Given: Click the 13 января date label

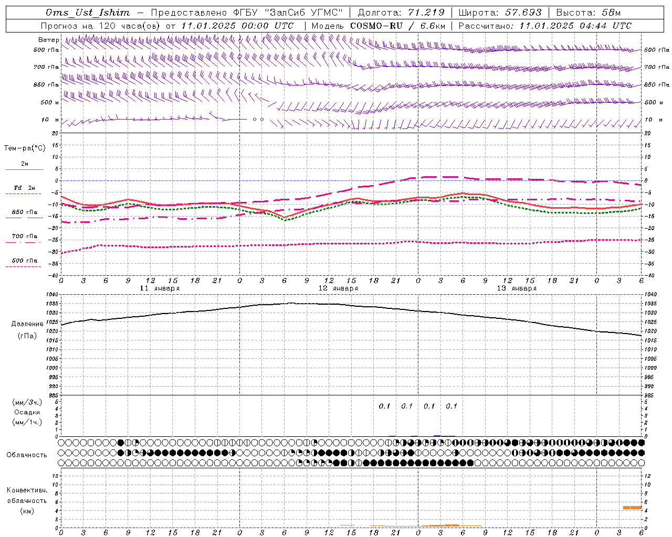Looking at the screenshot, I should click(x=517, y=288).
